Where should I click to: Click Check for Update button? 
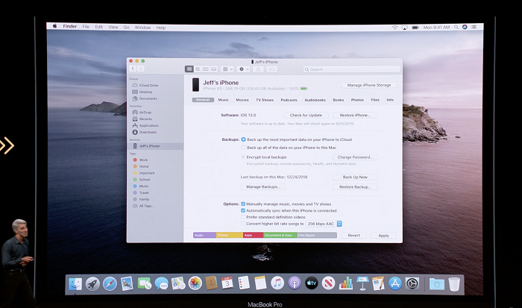click(x=306, y=115)
